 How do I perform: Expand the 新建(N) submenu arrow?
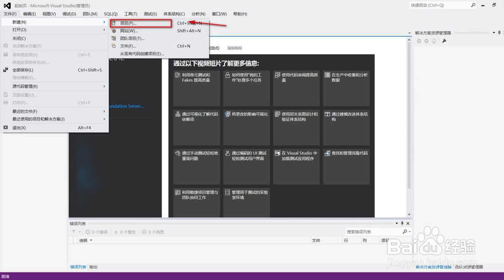(x=104, y=22)
